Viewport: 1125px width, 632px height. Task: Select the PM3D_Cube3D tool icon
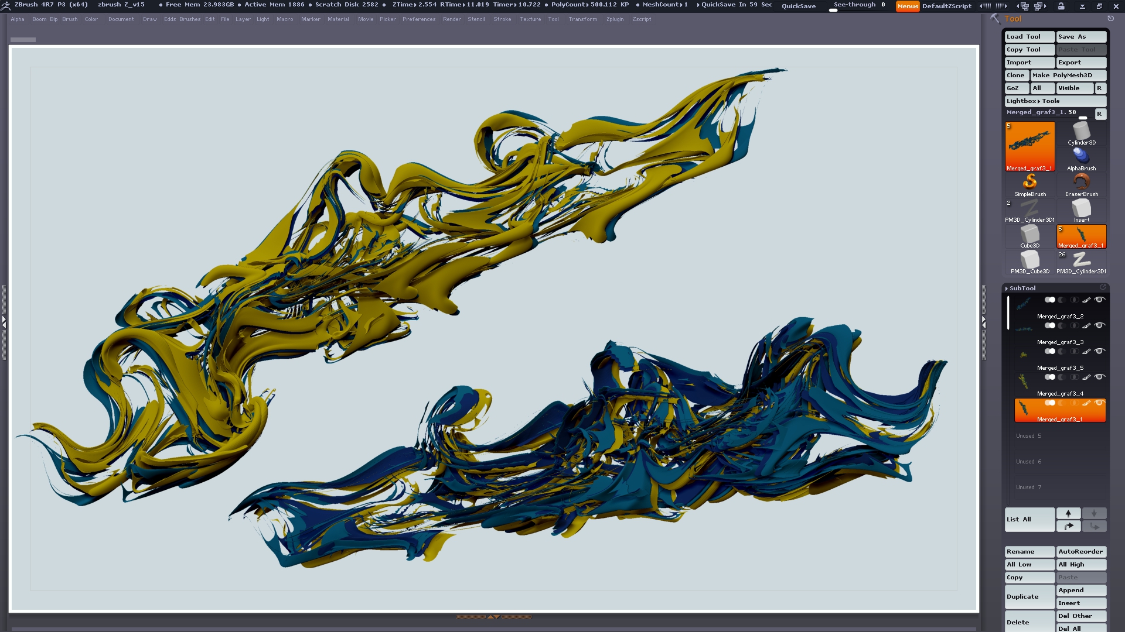tap(1029, 260)
